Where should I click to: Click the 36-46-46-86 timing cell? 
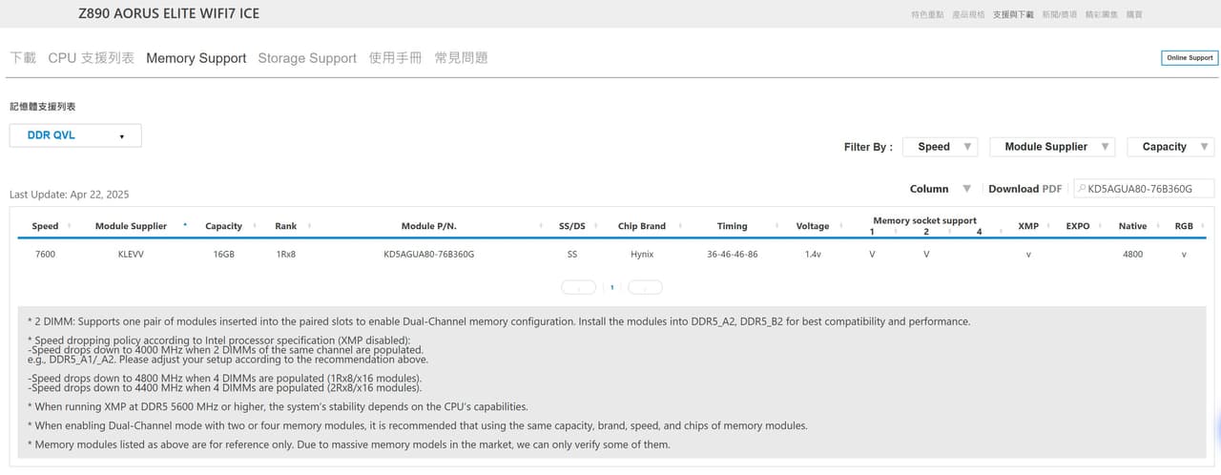(x=732, y=255)
